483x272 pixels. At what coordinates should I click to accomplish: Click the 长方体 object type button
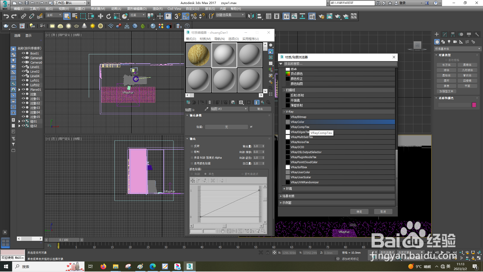447,65
